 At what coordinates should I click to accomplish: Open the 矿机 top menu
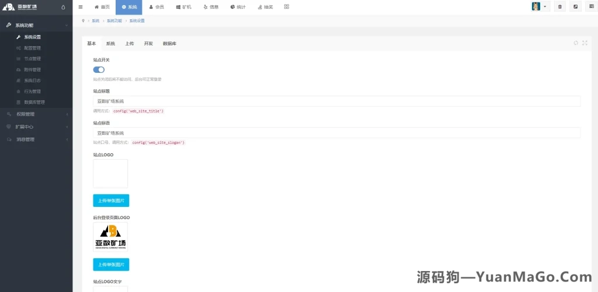click(184, 7)
